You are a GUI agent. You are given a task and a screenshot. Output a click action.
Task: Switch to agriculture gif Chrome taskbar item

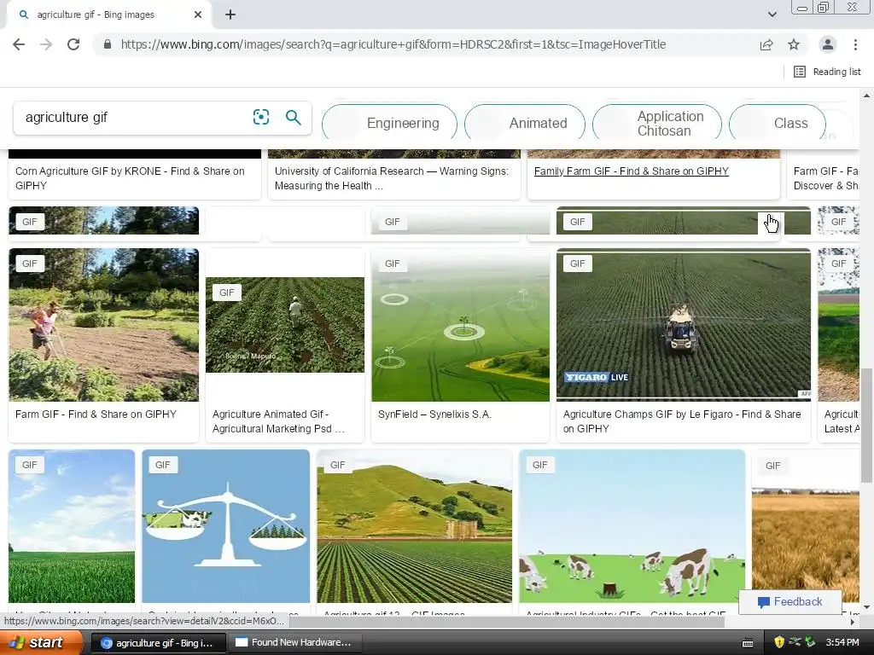tap(158, 643)
